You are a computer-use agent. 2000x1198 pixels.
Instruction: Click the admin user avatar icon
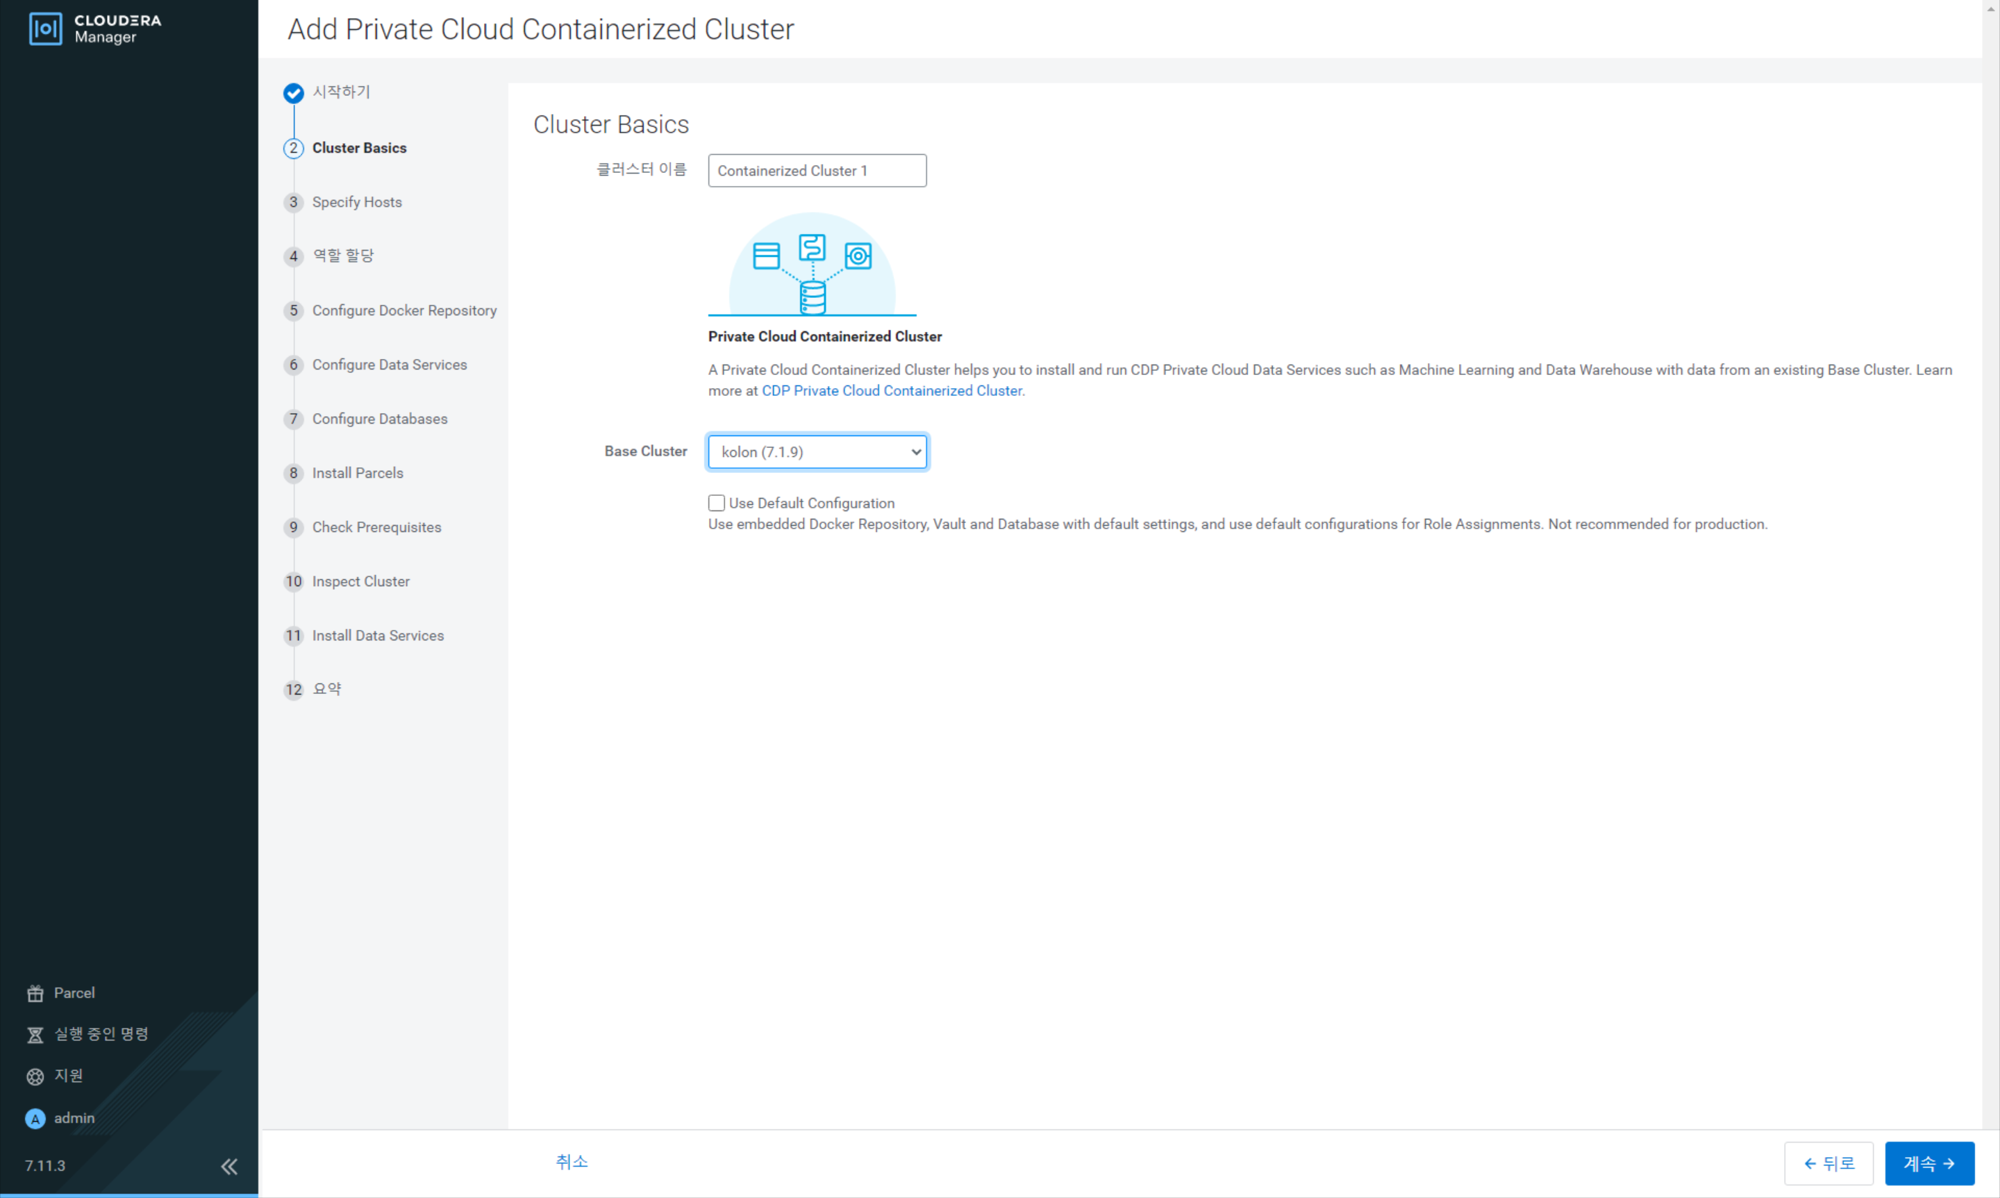(x=35, y=1119)
